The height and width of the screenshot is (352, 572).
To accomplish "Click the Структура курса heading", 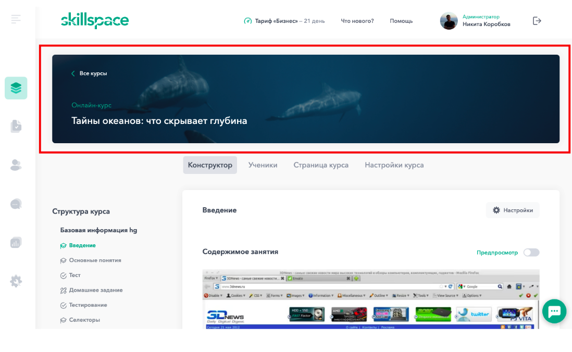I will click(81, 211).
